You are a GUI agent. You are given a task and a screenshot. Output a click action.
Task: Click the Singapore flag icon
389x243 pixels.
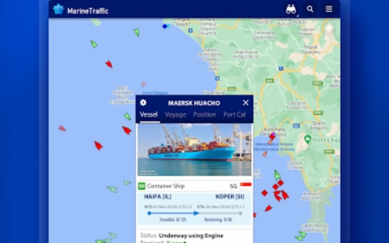click(x=246, y=186)
